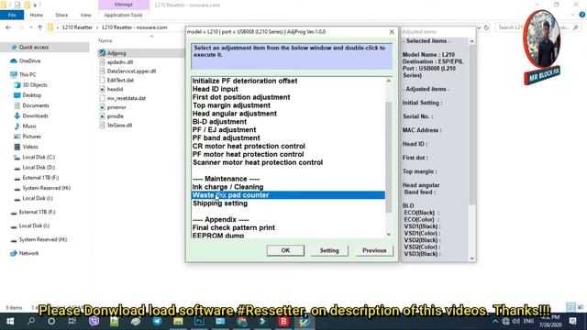Select Scanner motor heat protection control
This screenshot has height=330, width=587.
(x=258, y=162)
